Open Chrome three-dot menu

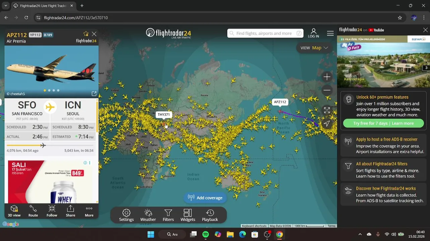click(424, 18)
